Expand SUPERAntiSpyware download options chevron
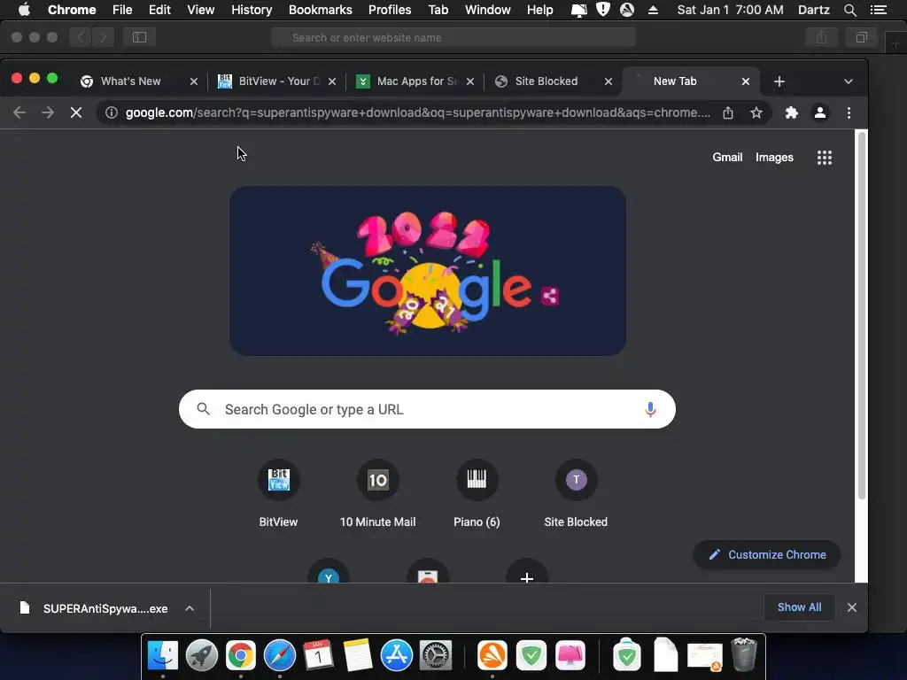The image size is (907, 680). [x=190, y=608]
